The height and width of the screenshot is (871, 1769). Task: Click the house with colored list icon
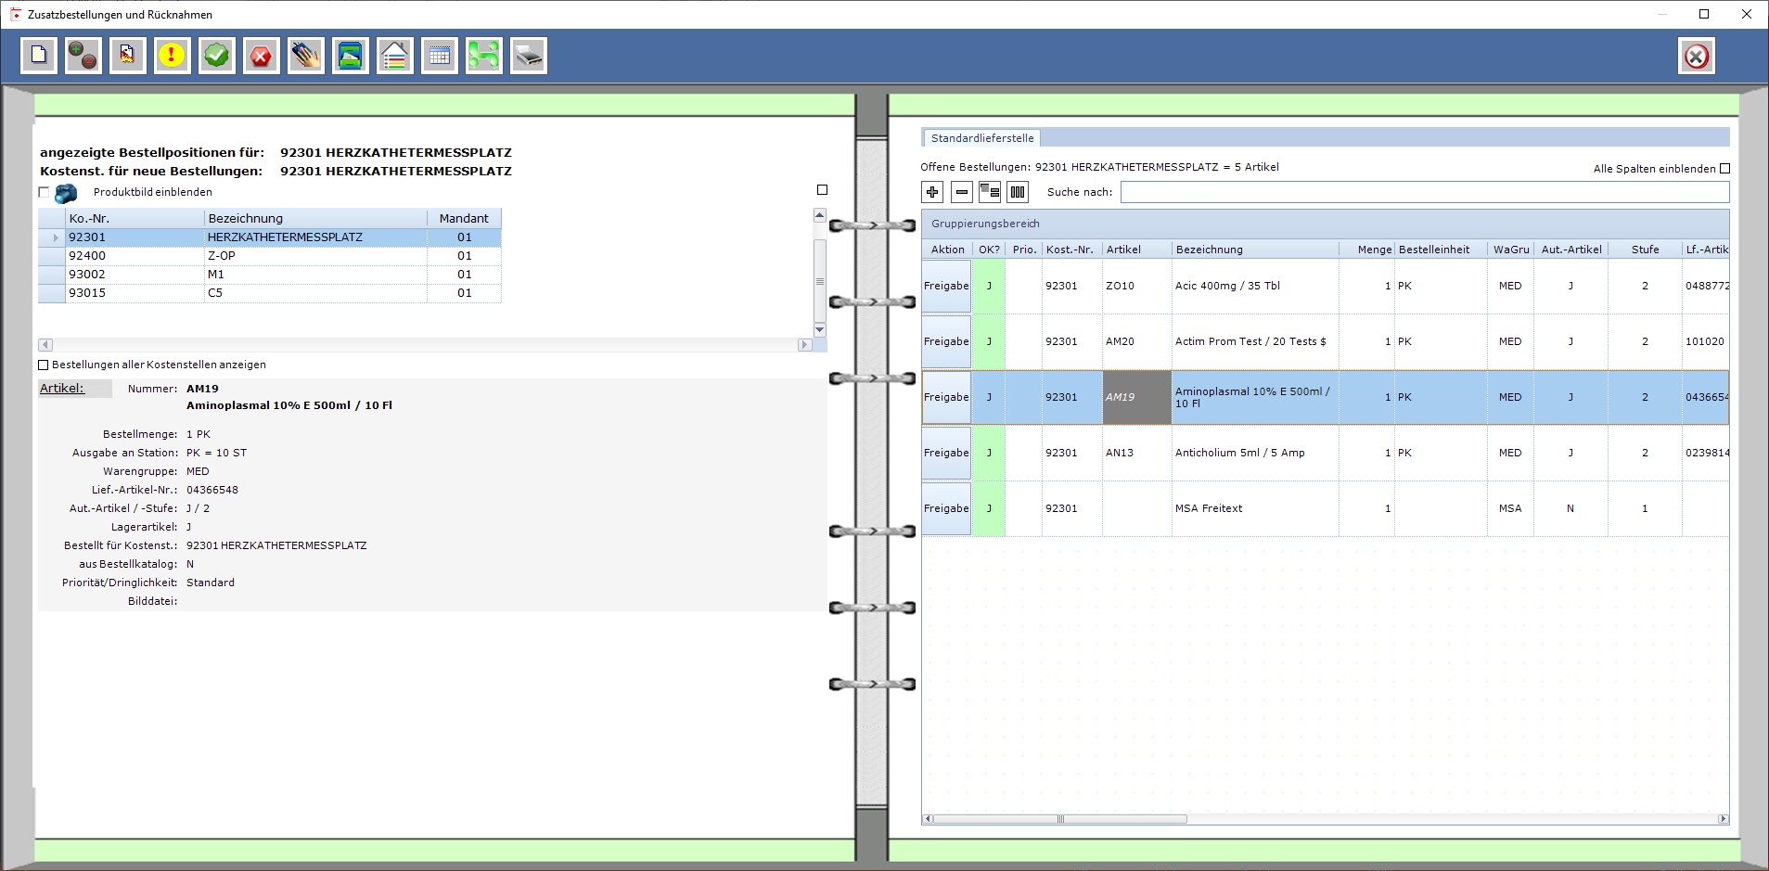[395, 56]
